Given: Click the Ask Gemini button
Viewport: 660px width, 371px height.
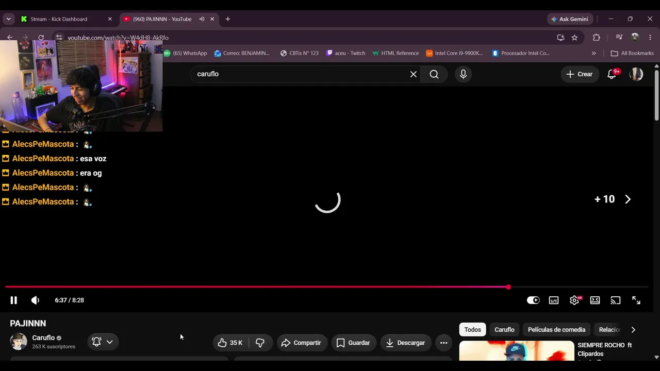Looking at the screenshot, I should [570, 19].
